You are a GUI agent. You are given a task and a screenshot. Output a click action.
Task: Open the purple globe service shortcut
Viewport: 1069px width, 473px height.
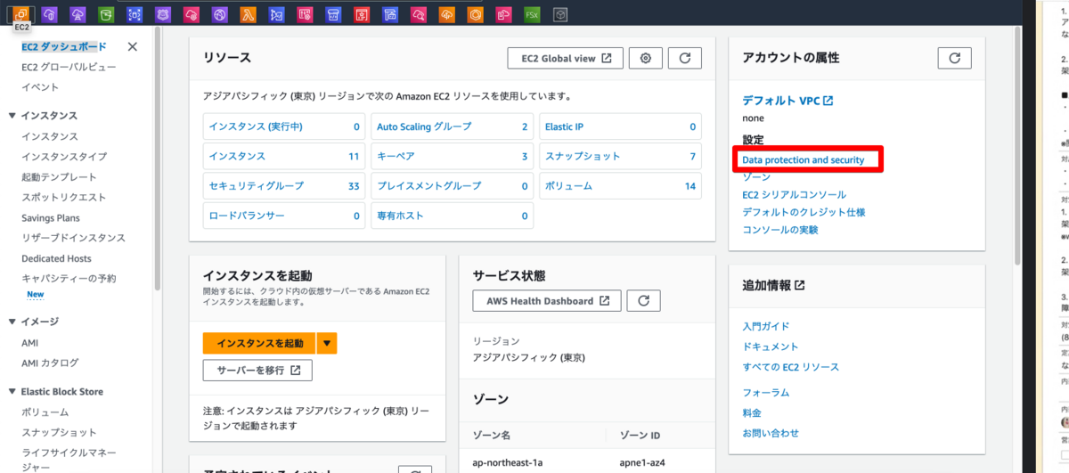point(219,14)
